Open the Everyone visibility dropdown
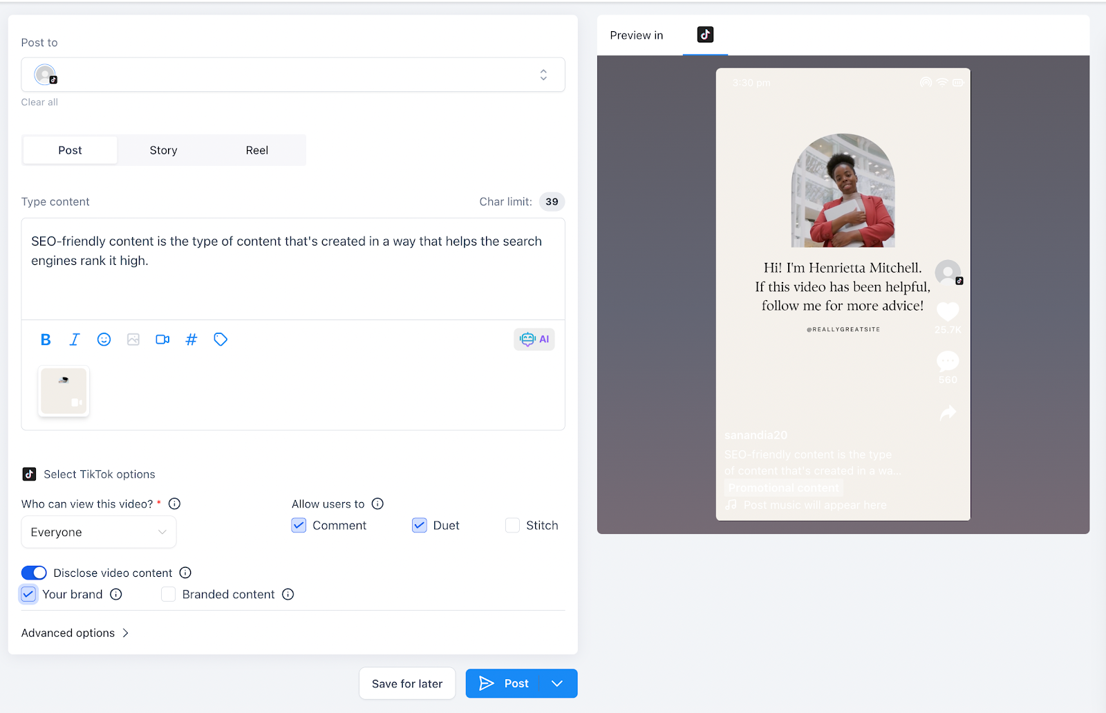This screenshot has width=1106, height=713. point(99,532)
